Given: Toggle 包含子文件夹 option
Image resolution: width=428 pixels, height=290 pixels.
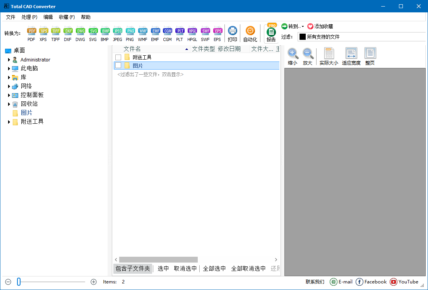Looking at the screenshot, I should 133,268.
